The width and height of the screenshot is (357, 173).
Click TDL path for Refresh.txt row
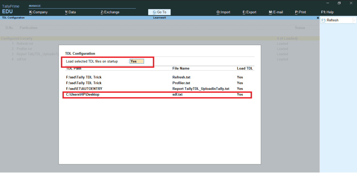[84, 77]
